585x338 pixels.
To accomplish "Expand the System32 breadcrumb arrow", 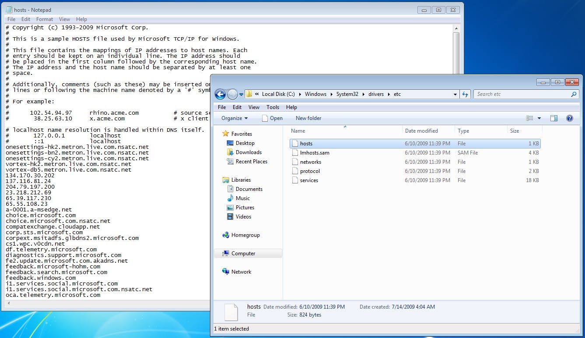I will tap(363, 94).
